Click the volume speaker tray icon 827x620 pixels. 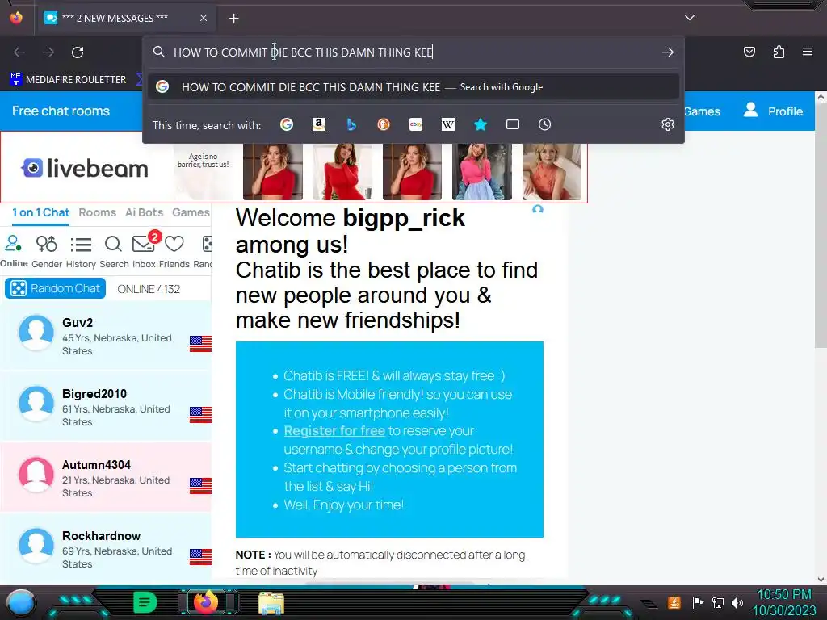click(737, 602)
